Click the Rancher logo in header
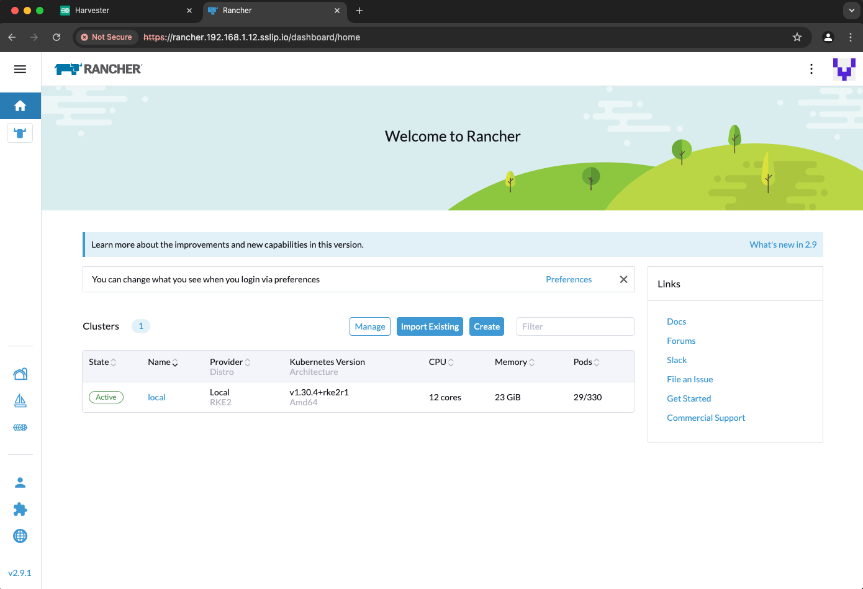The height and width of the screenshot is (589, 863). [98, 69]
